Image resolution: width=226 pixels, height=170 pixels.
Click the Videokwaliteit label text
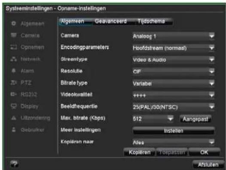click(76, 94)
